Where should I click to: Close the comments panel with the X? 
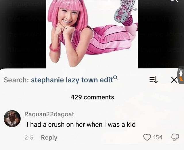[174, 80]
